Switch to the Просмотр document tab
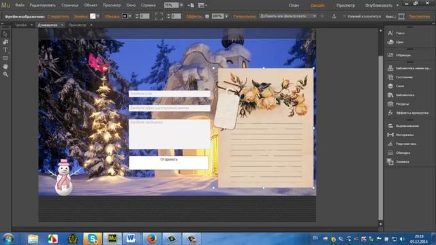This screenshot has width=436, height=245. (x=77, y=25)
